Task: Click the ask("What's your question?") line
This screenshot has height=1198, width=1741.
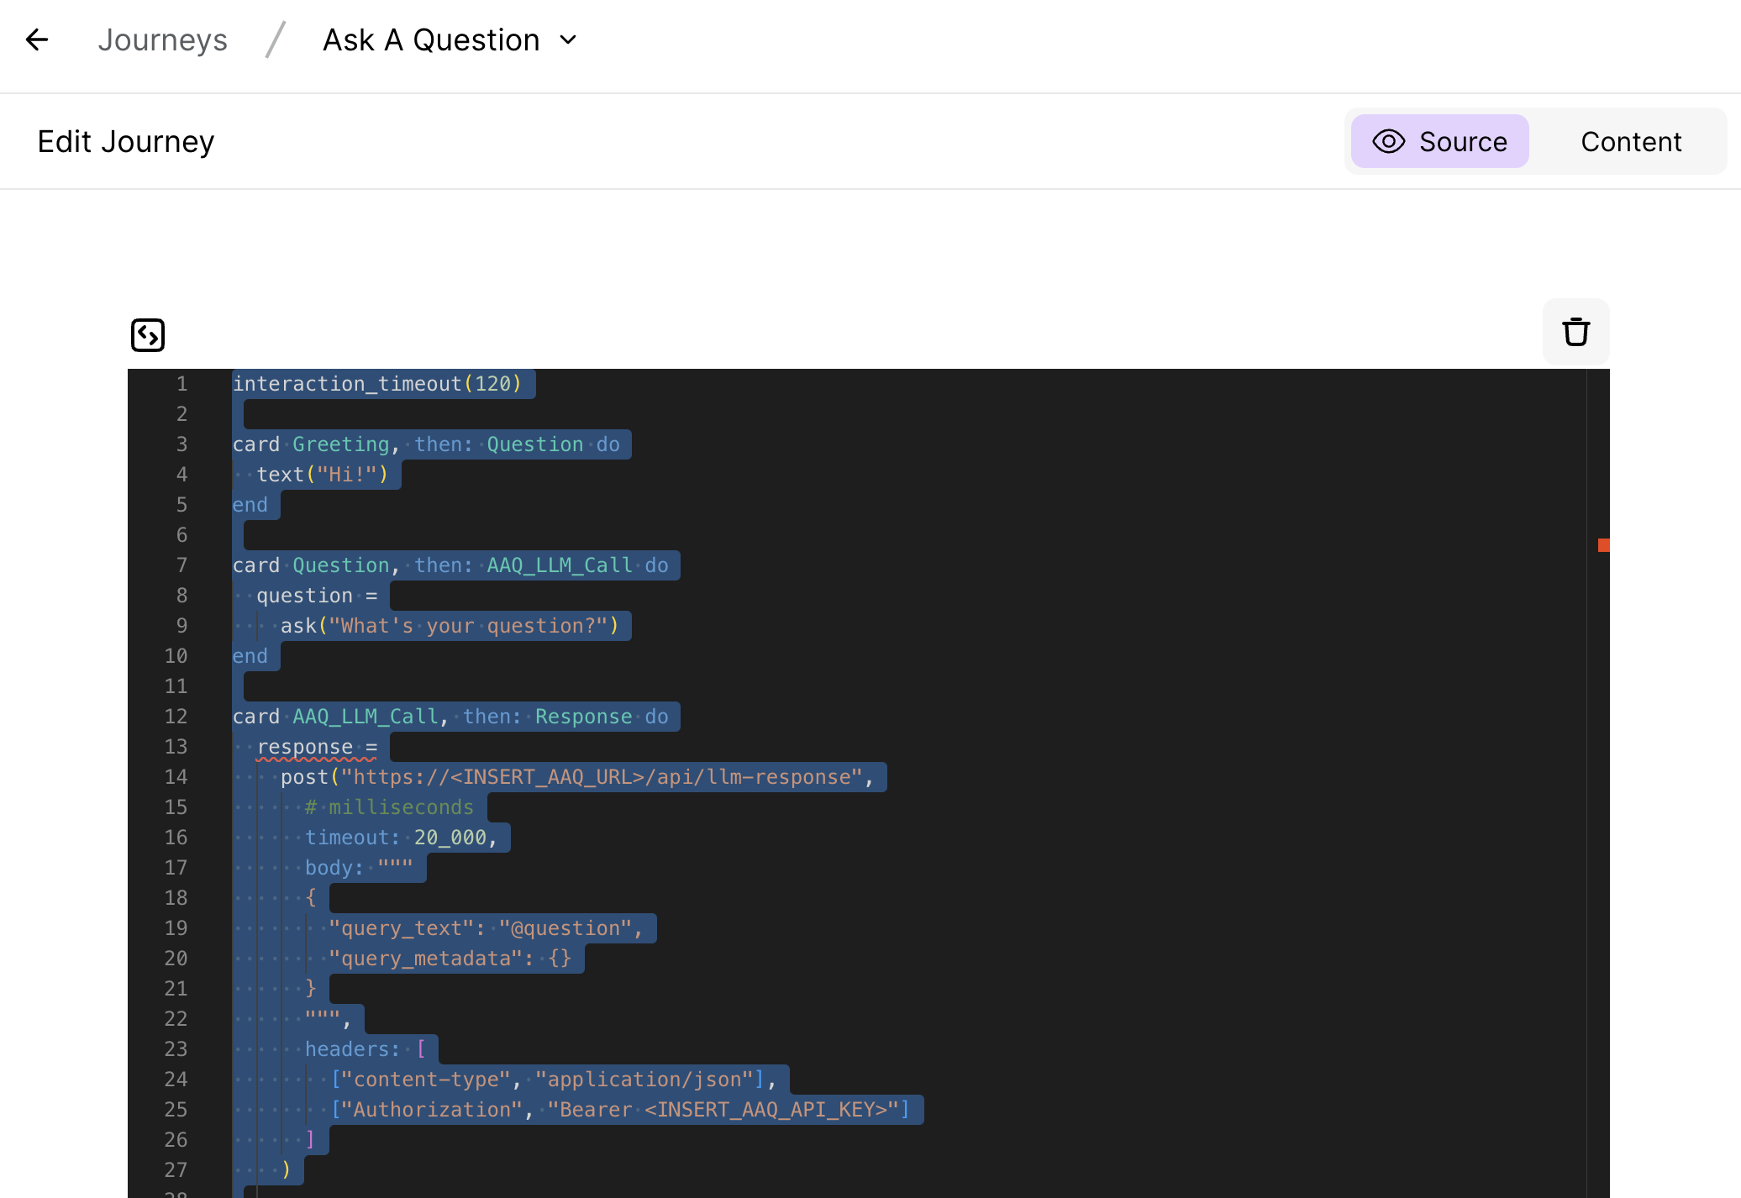Action: [450, 626]
